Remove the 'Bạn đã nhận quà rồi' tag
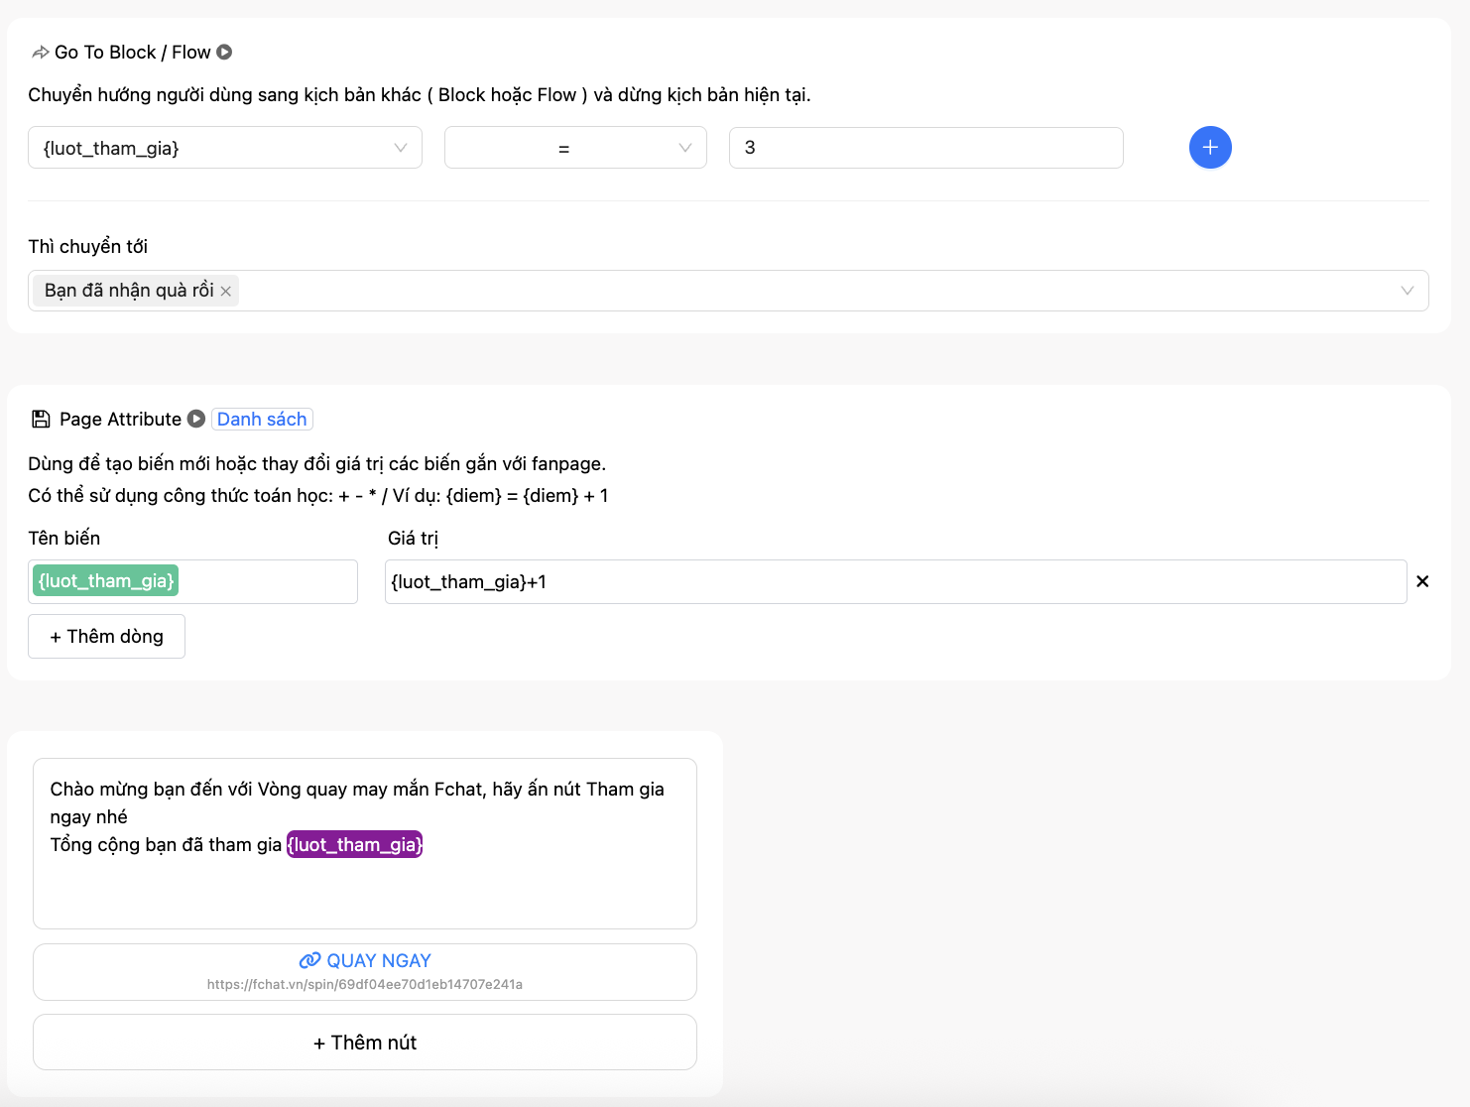This screenshot has width=1470, height=1107. click(226, 291)
